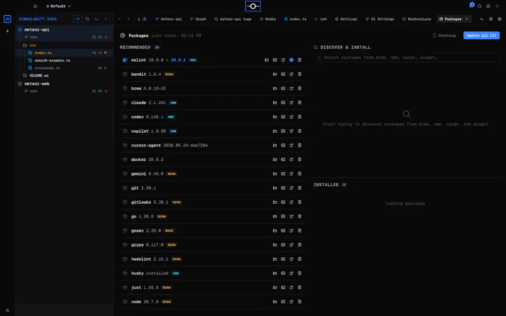Click Update all (1) button

(481, 35)
